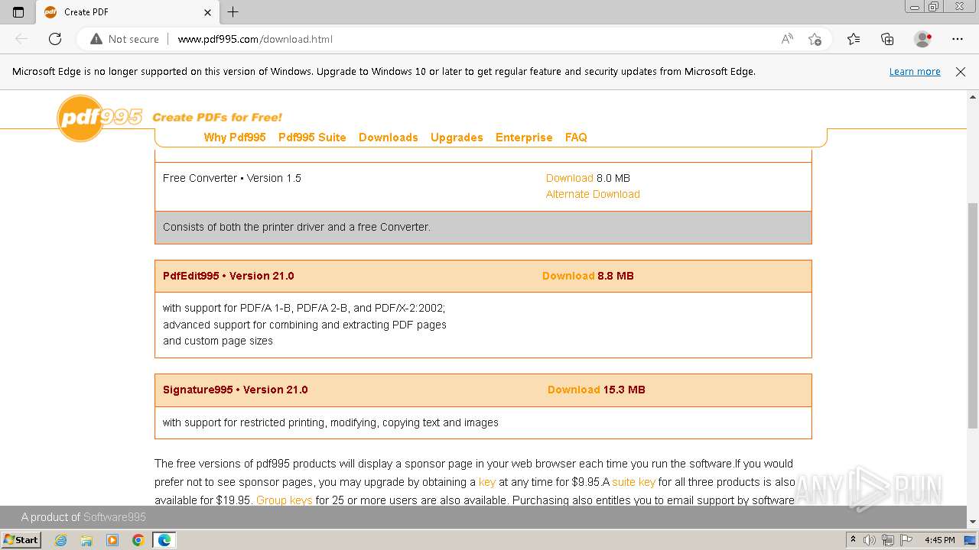Click the scrollbar up arrow
The height and width of the screenshot is (550, 979).
click(973, 98)
